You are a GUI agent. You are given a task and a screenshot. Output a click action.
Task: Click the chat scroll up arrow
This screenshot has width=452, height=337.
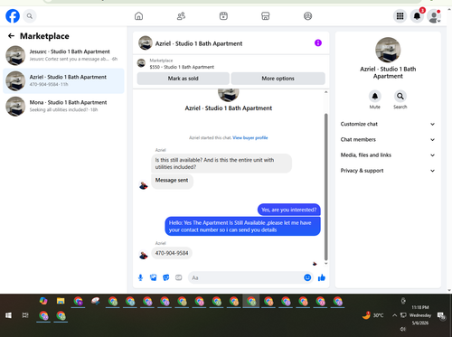coord(325,92)
